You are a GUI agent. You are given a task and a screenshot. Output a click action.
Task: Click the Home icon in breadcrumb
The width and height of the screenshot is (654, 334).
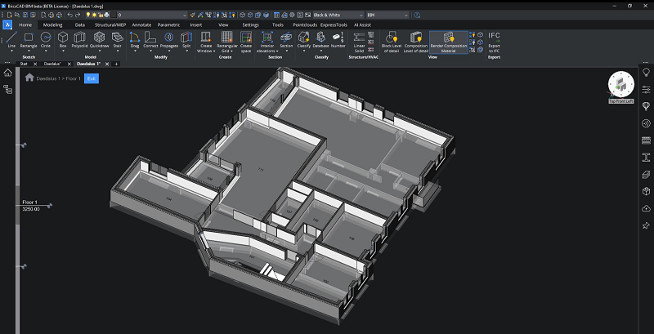pos(30,78)
